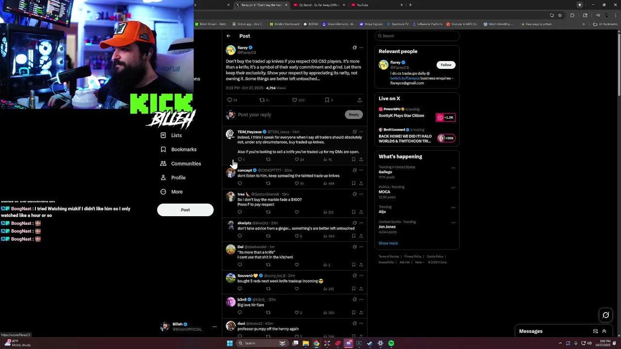Open Lists in the X sidebar

[171, 135]
